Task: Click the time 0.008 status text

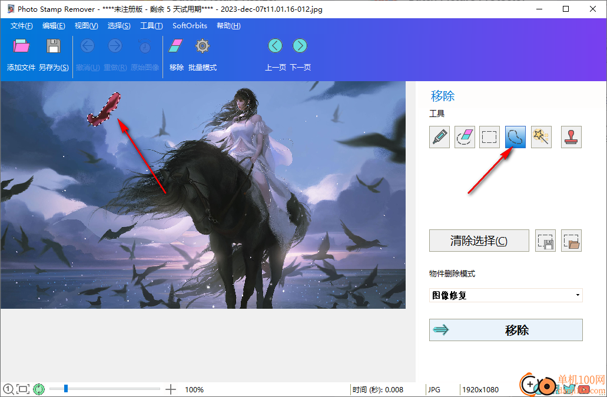Action: [378, 390]
